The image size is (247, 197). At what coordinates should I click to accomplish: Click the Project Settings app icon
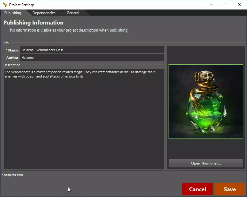pyautogui.click(x=5, y=5)
